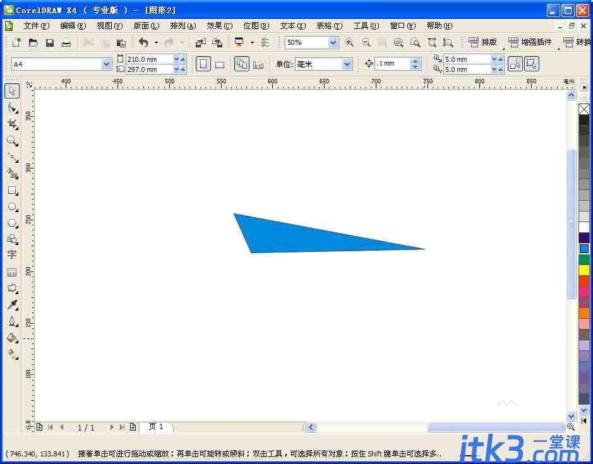Select the Pick tool
The image size is (593, 464).
pos(12,91)
